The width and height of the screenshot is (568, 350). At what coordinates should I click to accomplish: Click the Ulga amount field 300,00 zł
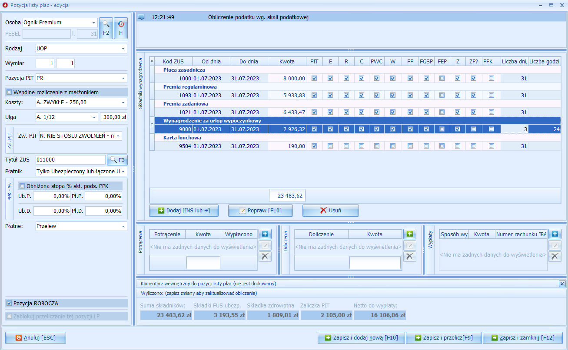pos(114,117)
